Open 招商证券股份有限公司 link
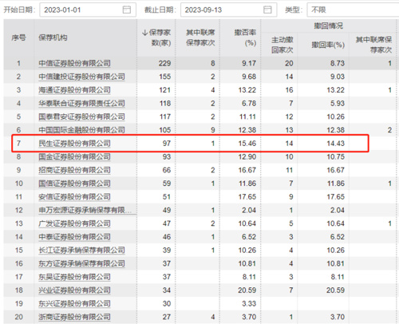Viewport: 399px width, 324px height. click(74, 170)
